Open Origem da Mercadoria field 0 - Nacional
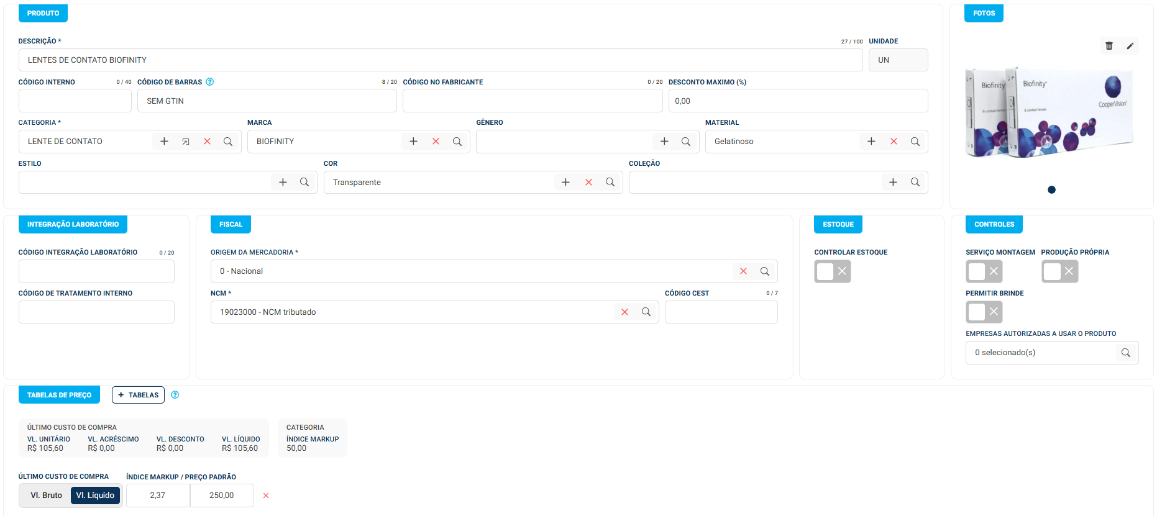1157x516 pixels. coord(494,271)
